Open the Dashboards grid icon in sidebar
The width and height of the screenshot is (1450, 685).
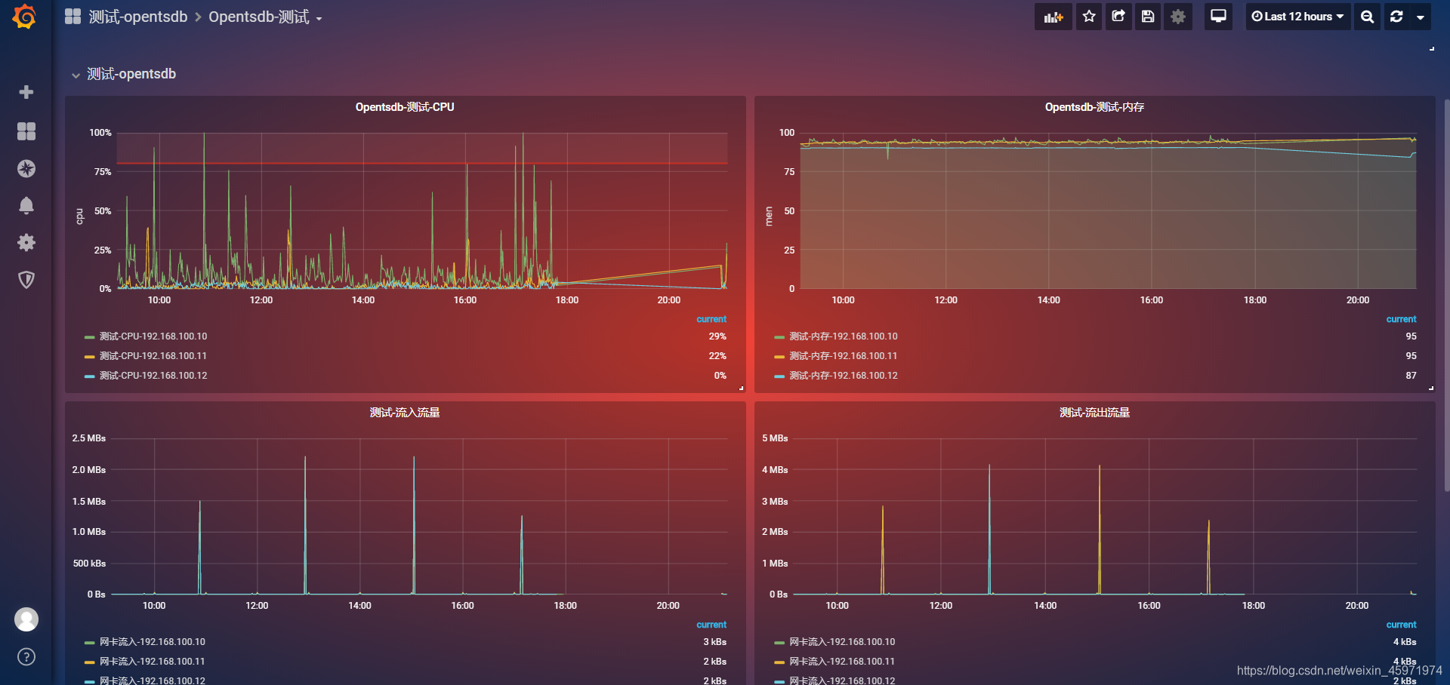tap(26, 131)
